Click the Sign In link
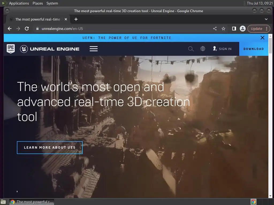The height and width of the screenshot is (205, 274). click(x=222, y=49)
